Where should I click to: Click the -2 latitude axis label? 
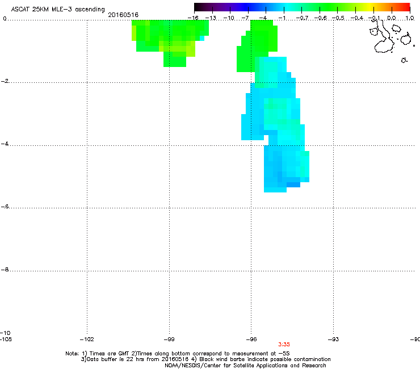click(5, 81)
